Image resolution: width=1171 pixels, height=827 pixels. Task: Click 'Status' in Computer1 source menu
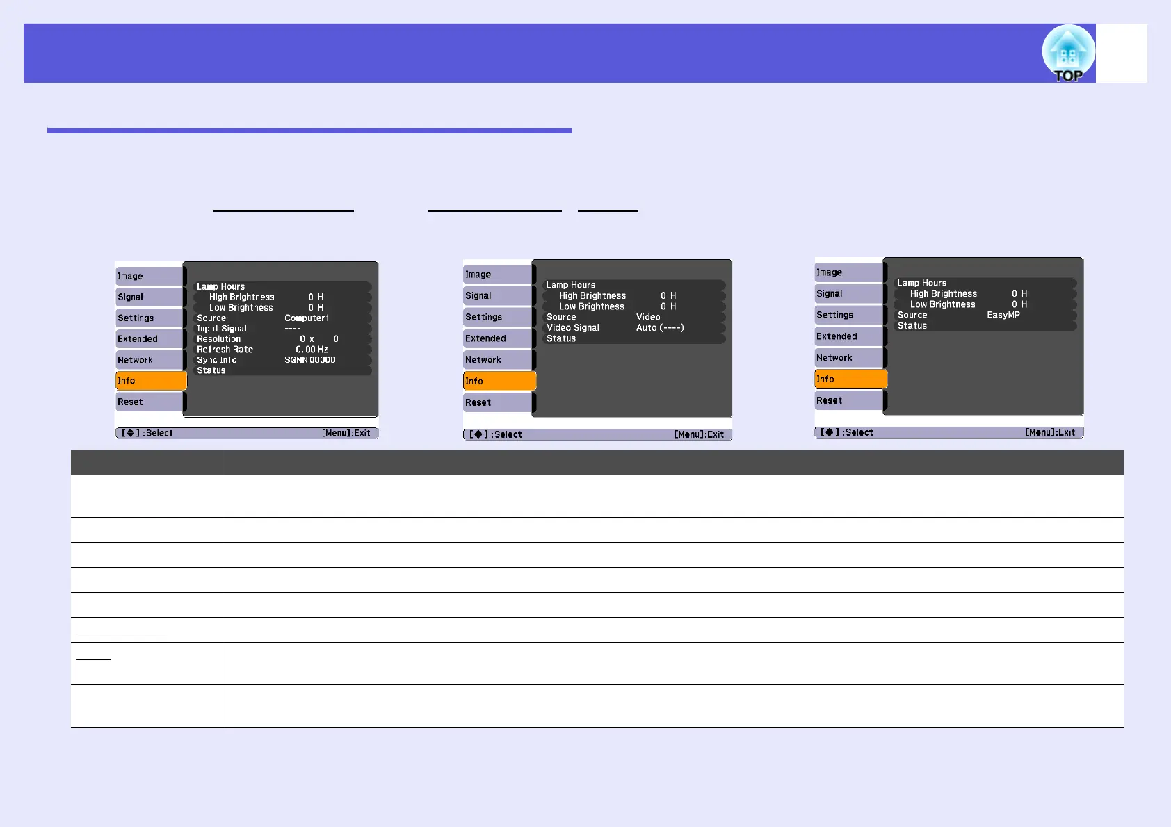[211, 370]
